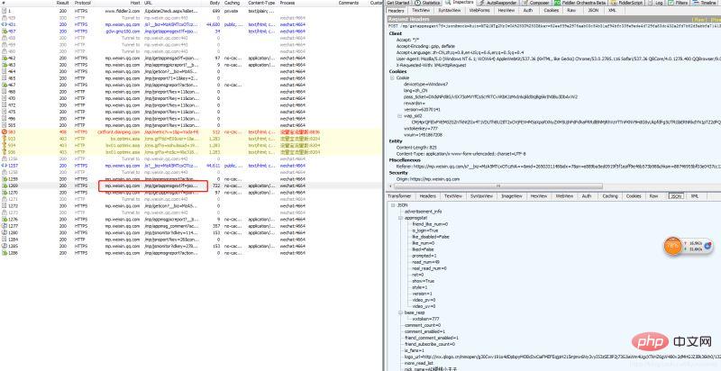This screenshot has width=721, height=371.
Task: Click the Origin header line
Action: tap(427, 179)
